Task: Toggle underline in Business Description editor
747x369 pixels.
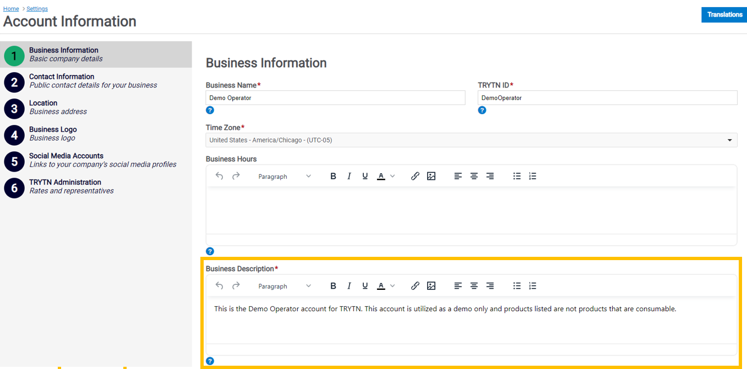Action: tap(365, 285)
